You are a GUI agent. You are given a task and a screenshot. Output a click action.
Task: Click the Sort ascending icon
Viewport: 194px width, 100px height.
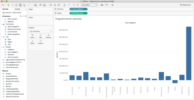(x=55, y=5)
